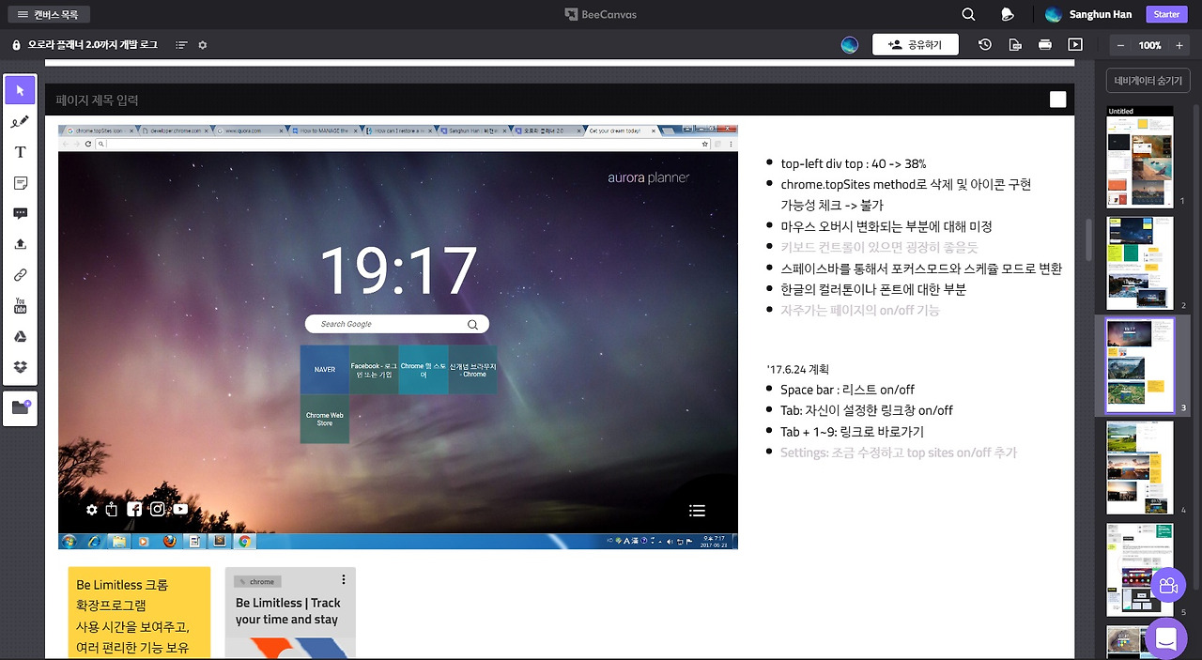Open notifications bell
This screenshot has height=660, width=1202.
tap(1008, 14)
